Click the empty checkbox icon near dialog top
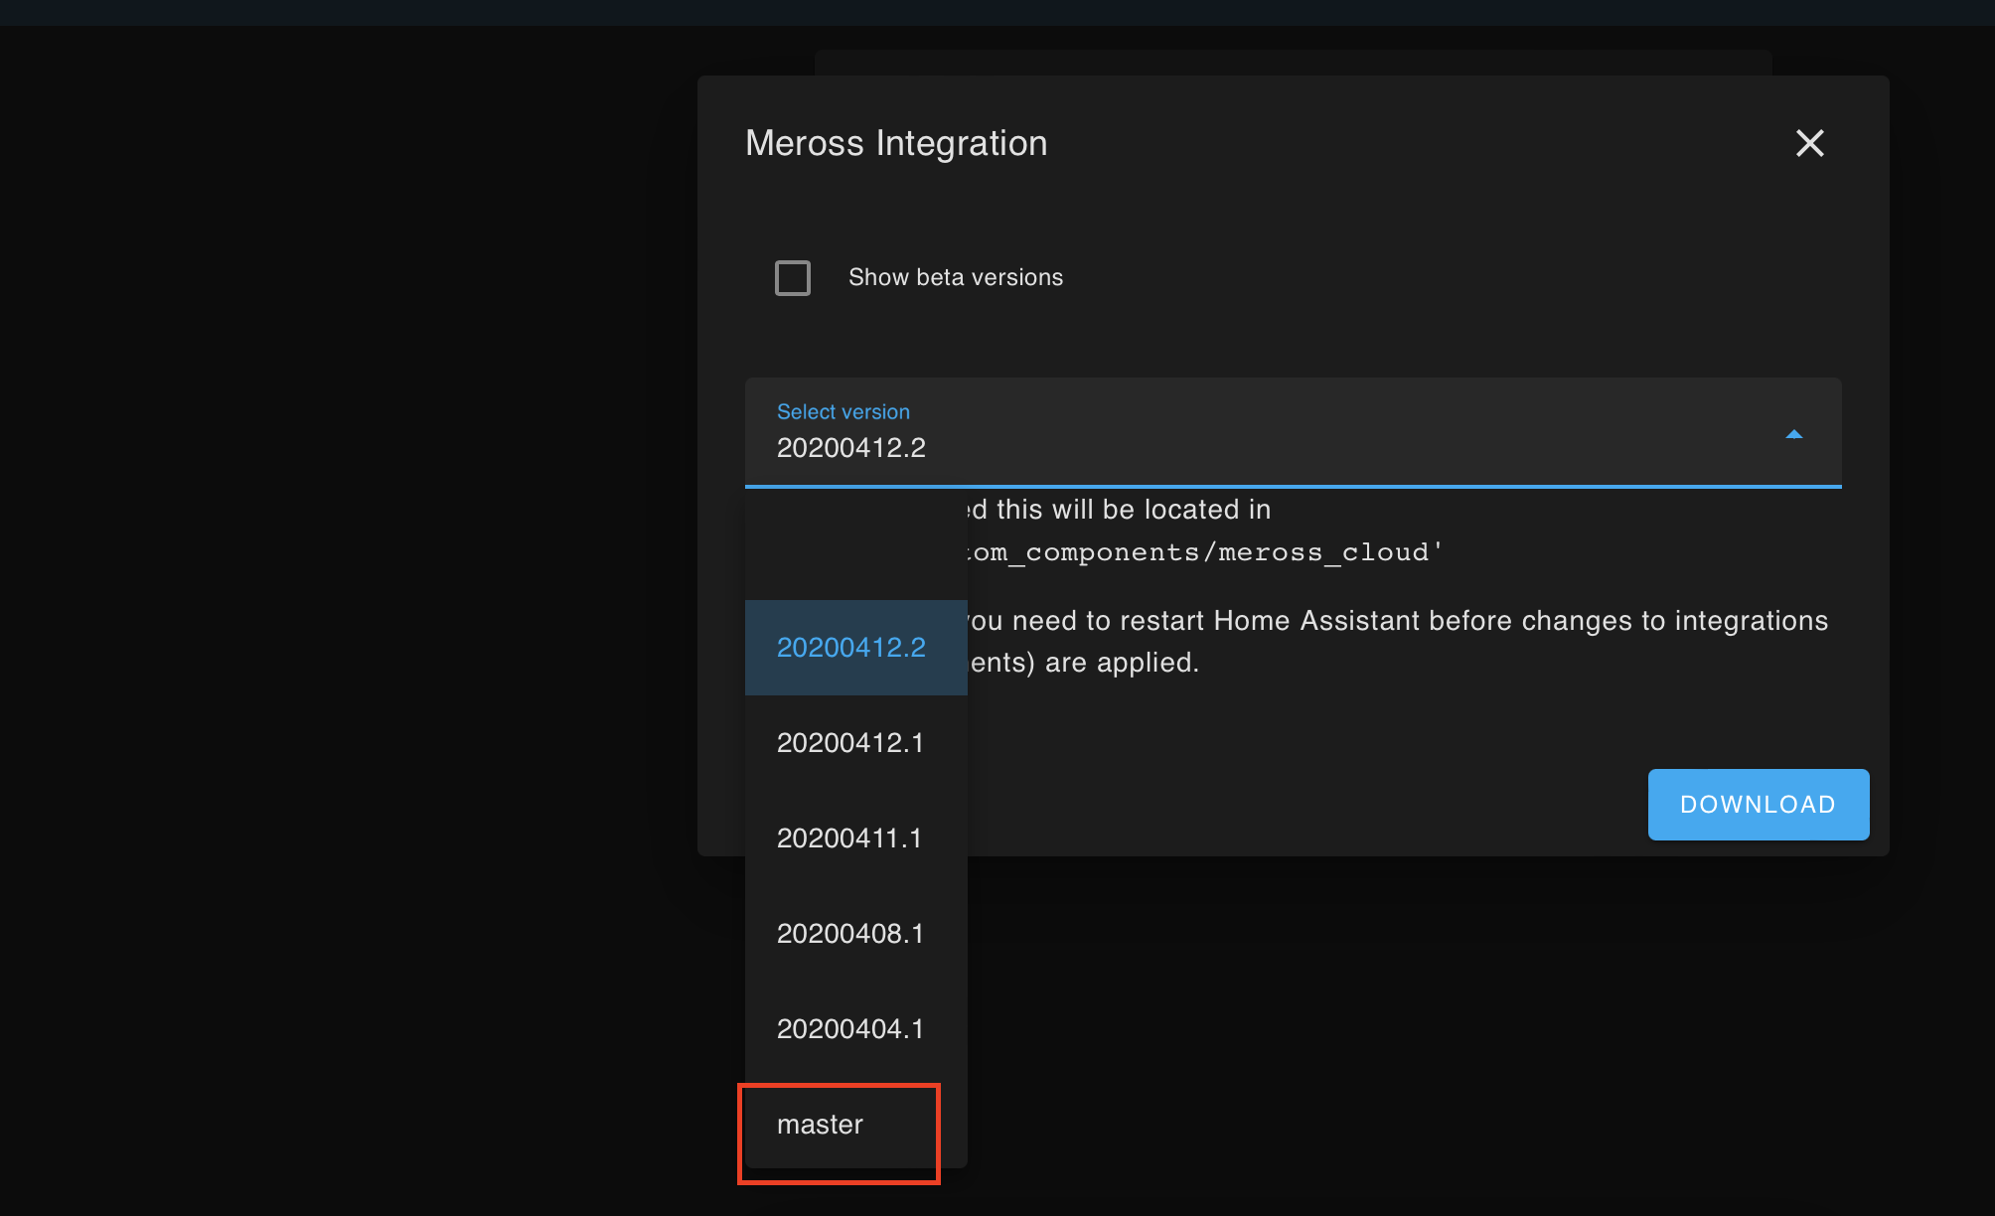 (792, 278)
